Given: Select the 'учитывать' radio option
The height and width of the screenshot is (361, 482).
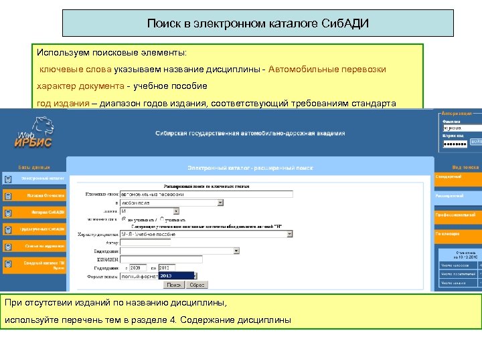Looking at the screenshot, I should click(162, 219).
